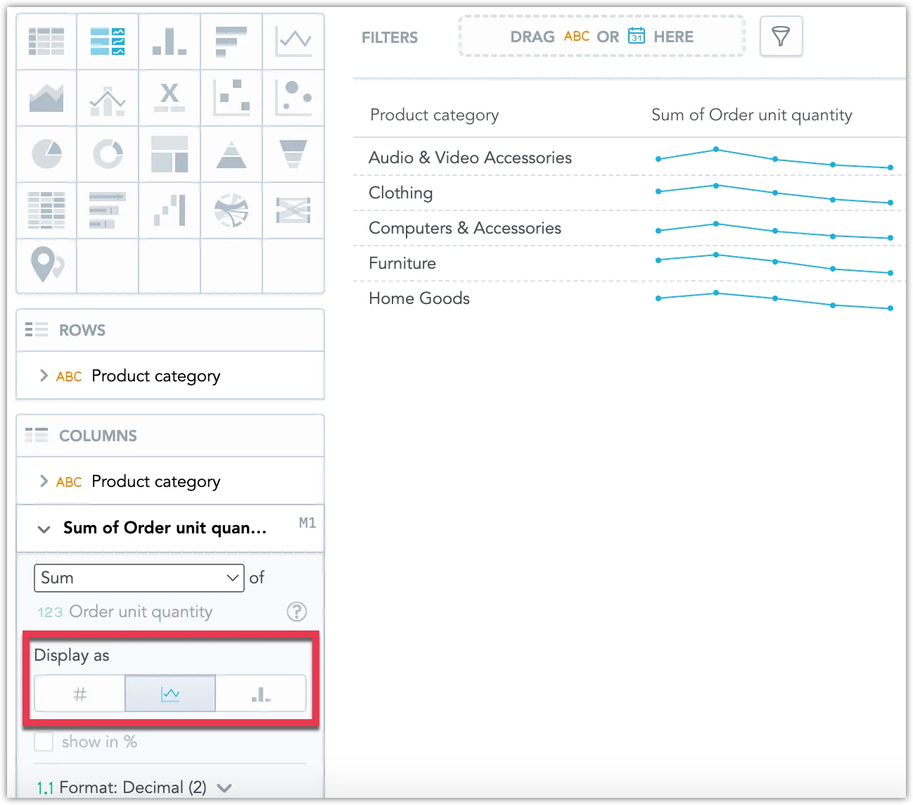
Task: Select the pie chart type
Action: tap(46, 153)
